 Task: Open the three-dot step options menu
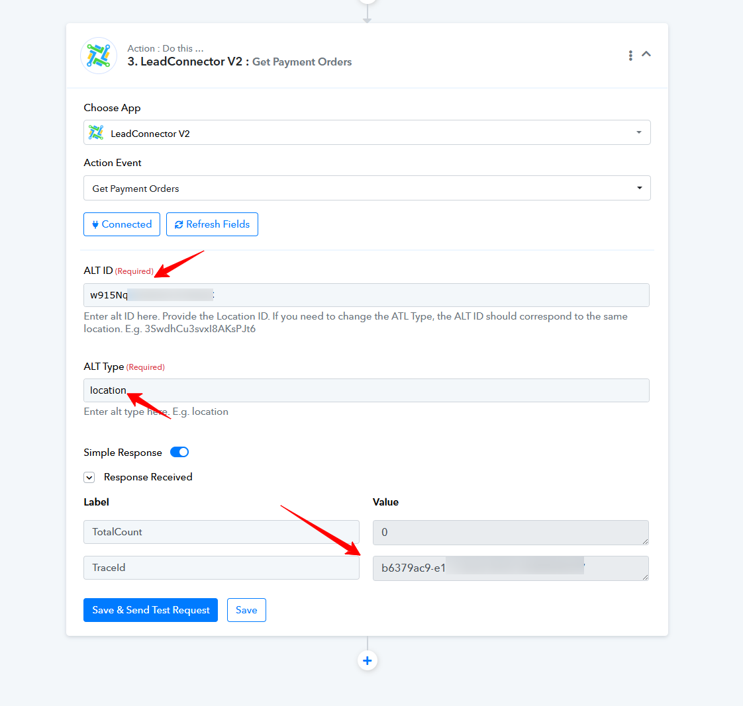(x=630, y=56)
